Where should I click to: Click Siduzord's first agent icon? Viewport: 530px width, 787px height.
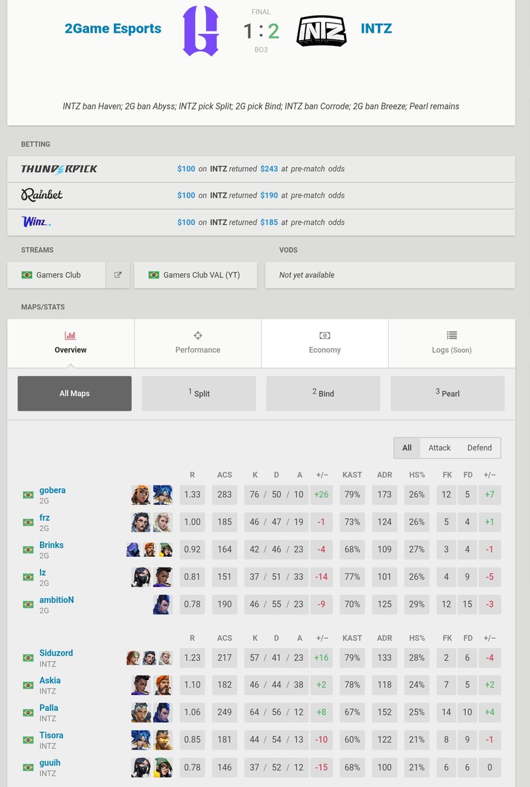point(133,658)
